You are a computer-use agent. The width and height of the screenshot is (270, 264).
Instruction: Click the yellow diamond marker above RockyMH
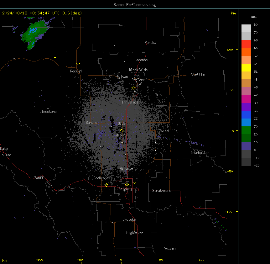click(x=78, y=64)
